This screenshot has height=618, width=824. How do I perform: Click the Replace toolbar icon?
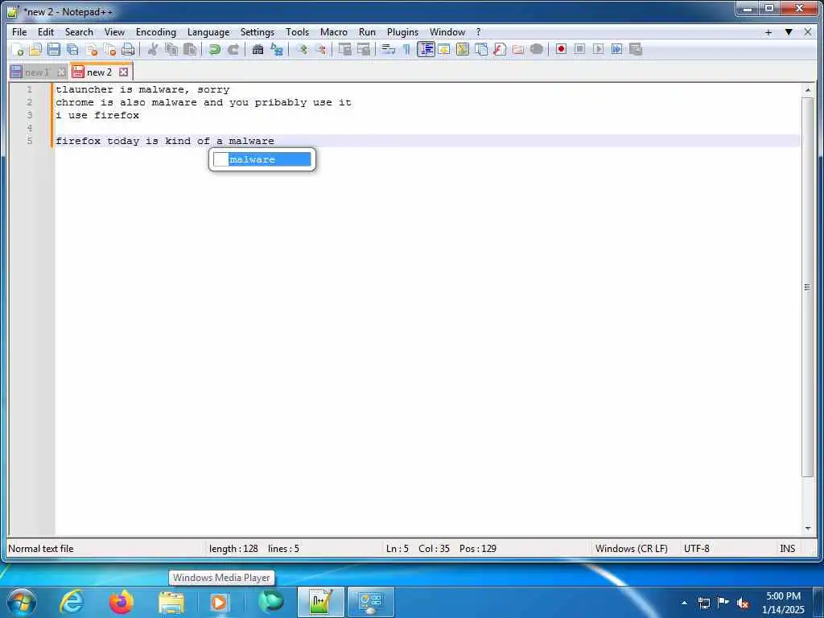tap(277, 49)
